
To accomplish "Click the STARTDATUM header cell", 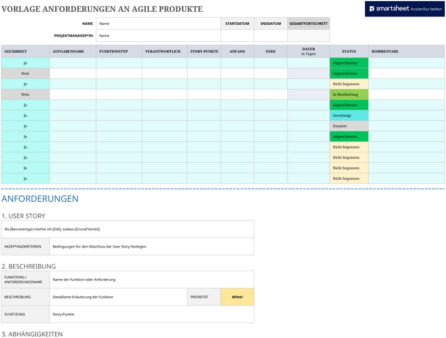I will 237,24.
